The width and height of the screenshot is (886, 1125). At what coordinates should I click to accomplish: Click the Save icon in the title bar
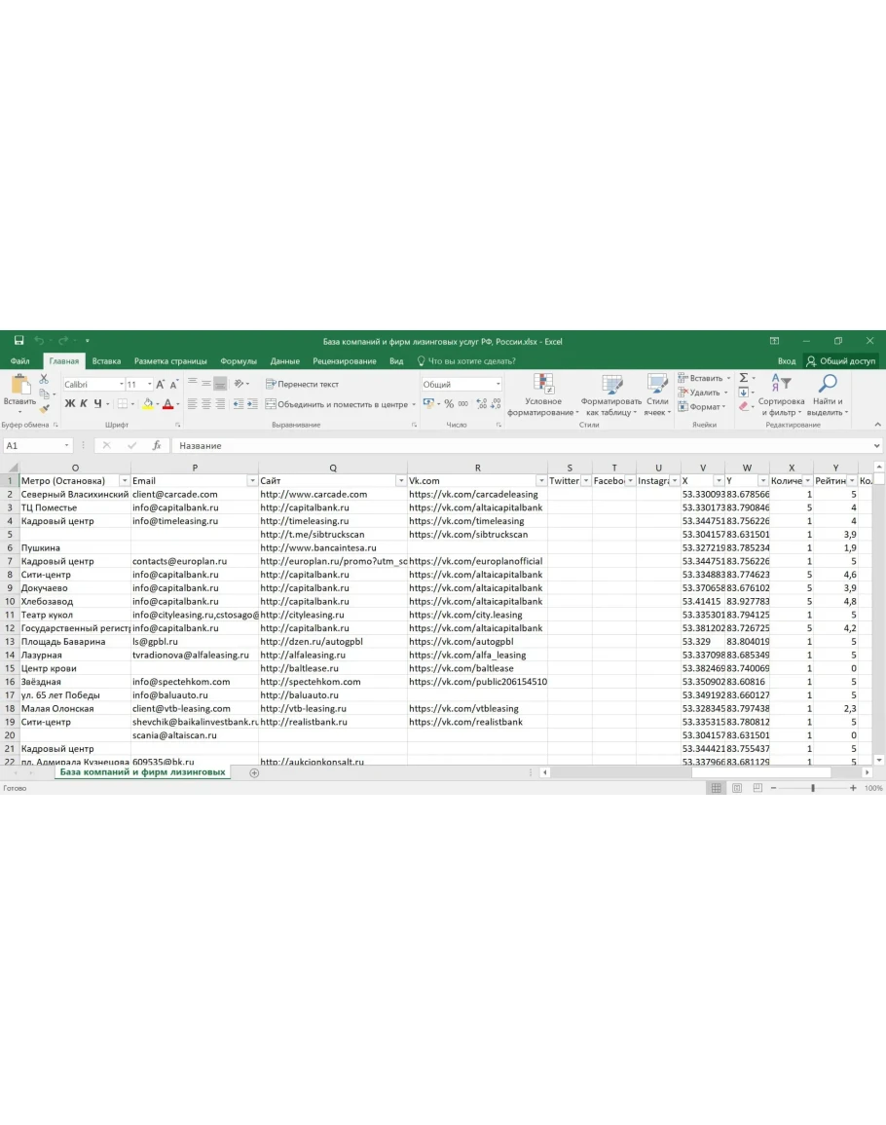tap(18, 341)
